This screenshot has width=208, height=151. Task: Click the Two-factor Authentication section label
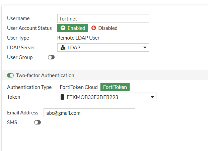[x=45, y=75]
